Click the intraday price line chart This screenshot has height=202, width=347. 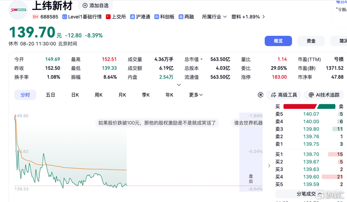pos(71,152)
